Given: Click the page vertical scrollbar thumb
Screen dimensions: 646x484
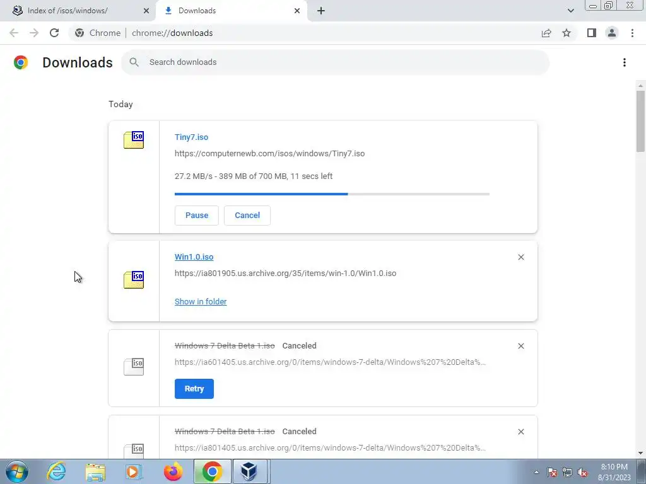Looking at the screenshot, I should click(640, 122).
